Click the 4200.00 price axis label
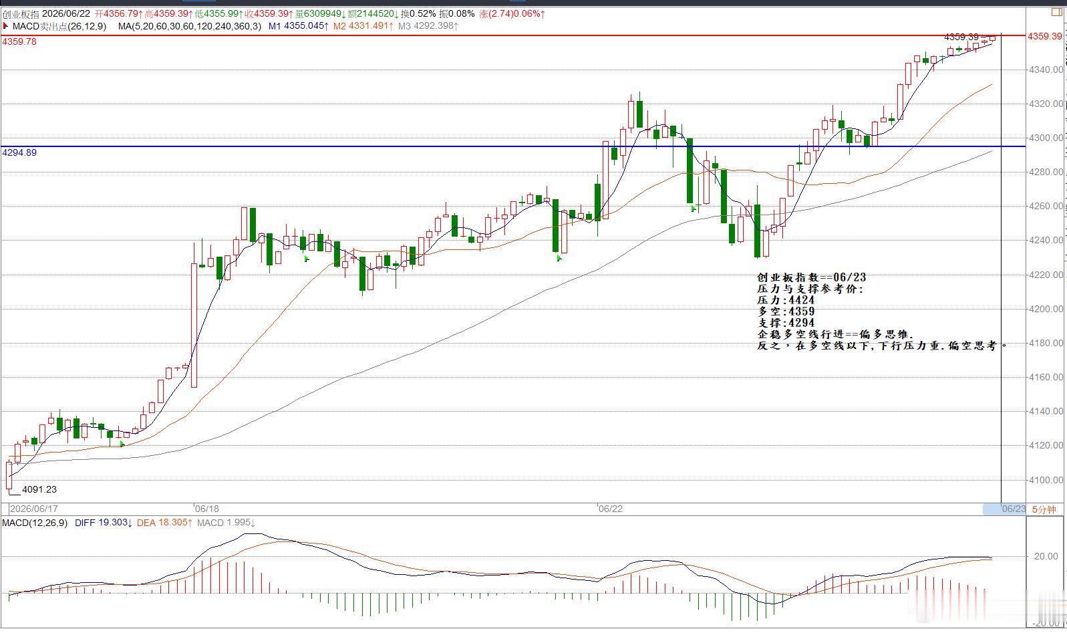Image resolution: width=1067 pixels, height=633 pixels. [x=1045, y=309]
